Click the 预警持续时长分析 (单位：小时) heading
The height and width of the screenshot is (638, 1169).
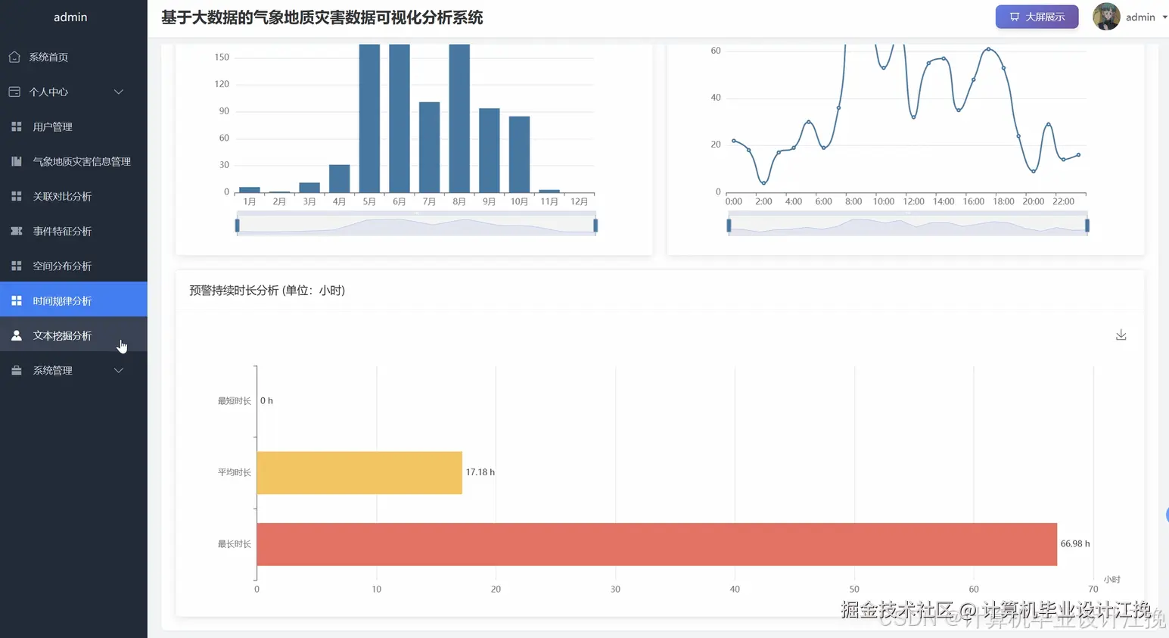(267, 291)
